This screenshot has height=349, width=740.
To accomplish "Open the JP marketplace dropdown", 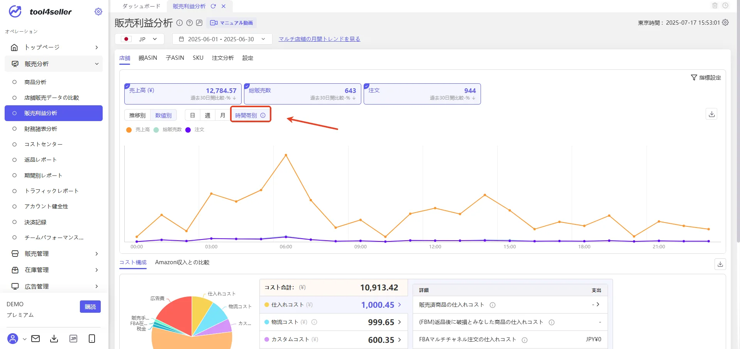I will (x=140, y=39).
